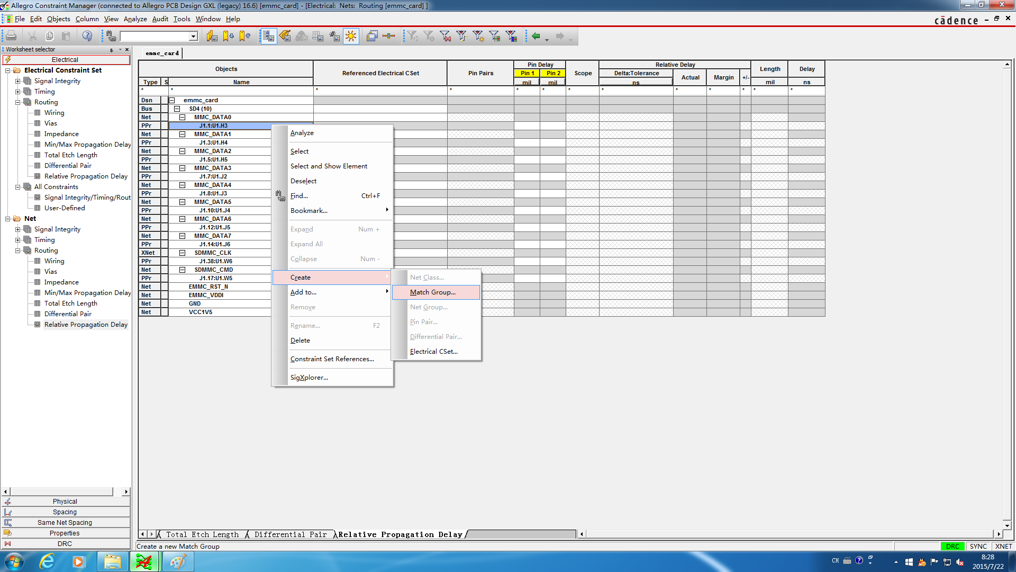Screen dimensions: 1016x572
Task: Click the funnel filter icon with red X
Action: tap(446, 36)
